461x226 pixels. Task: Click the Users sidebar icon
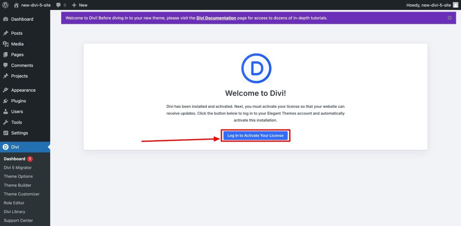point(6,111)
